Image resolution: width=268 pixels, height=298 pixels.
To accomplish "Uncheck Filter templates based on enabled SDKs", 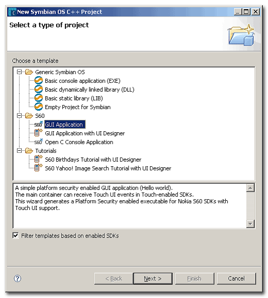I will tap(15, 236).
